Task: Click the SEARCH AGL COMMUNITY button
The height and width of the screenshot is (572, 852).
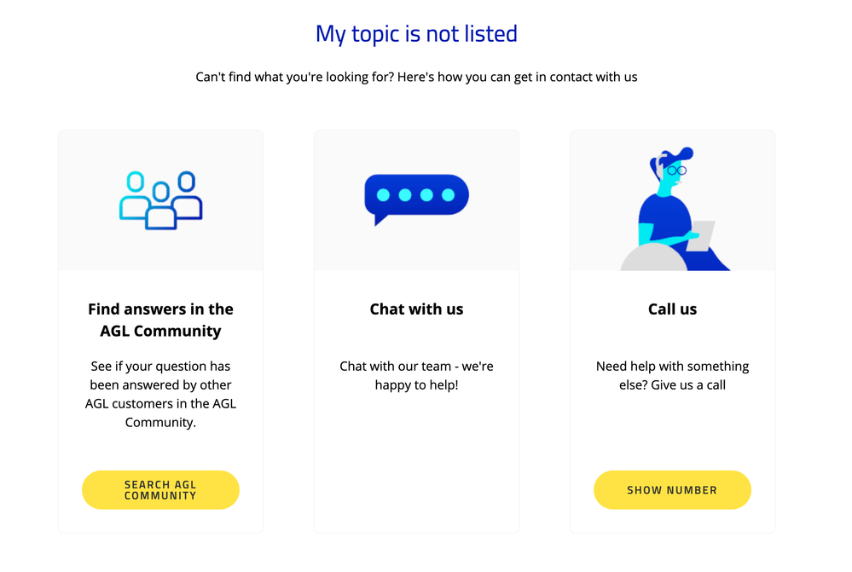Action: [x=160, y=489]
